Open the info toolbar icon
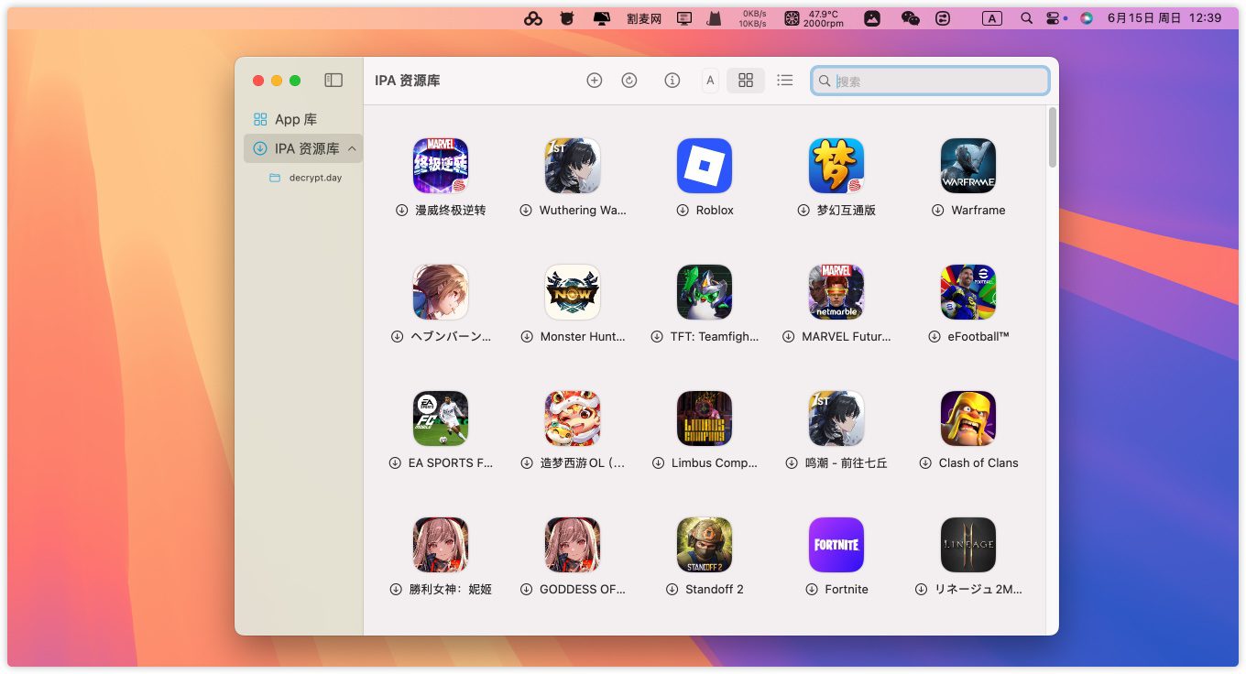 672,81
